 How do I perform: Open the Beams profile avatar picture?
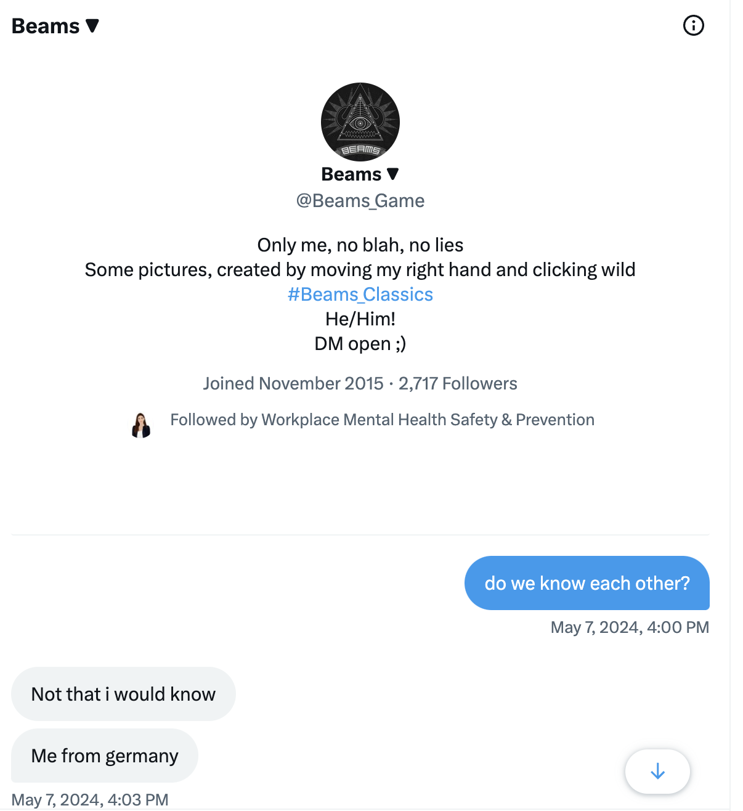click(360, 122)
